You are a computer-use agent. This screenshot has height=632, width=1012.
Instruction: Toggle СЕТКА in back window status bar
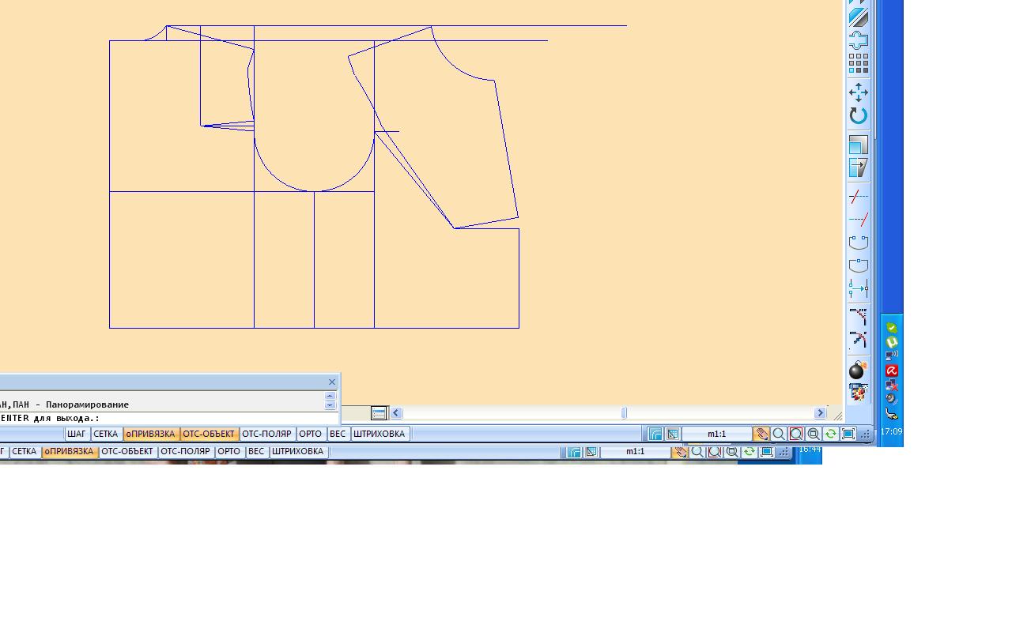pos(24,452)
